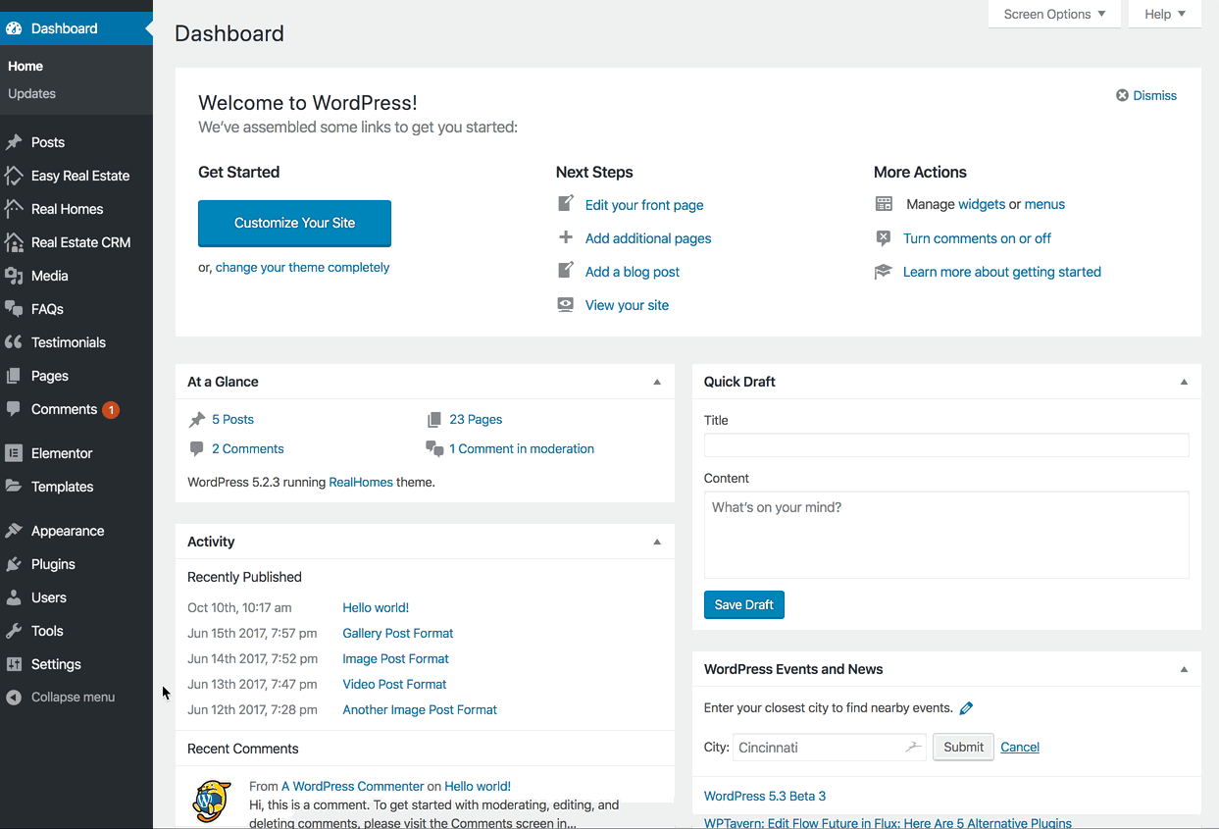Click the Real Homes sidebar icon
Screen dimensions: 1219x829
pyautogui.click(x=14, y=209)
